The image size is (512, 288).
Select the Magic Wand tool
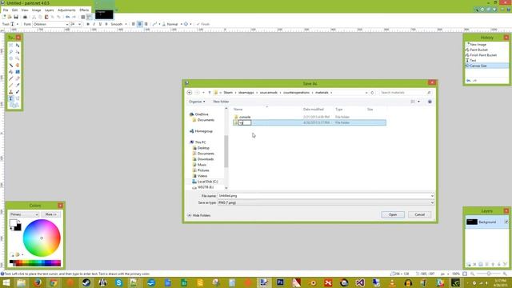pos(10,66)
